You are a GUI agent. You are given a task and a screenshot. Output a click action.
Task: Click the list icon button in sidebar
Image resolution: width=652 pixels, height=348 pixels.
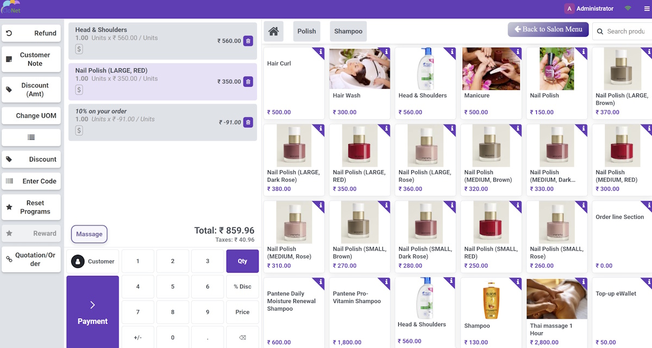[31, 138]
